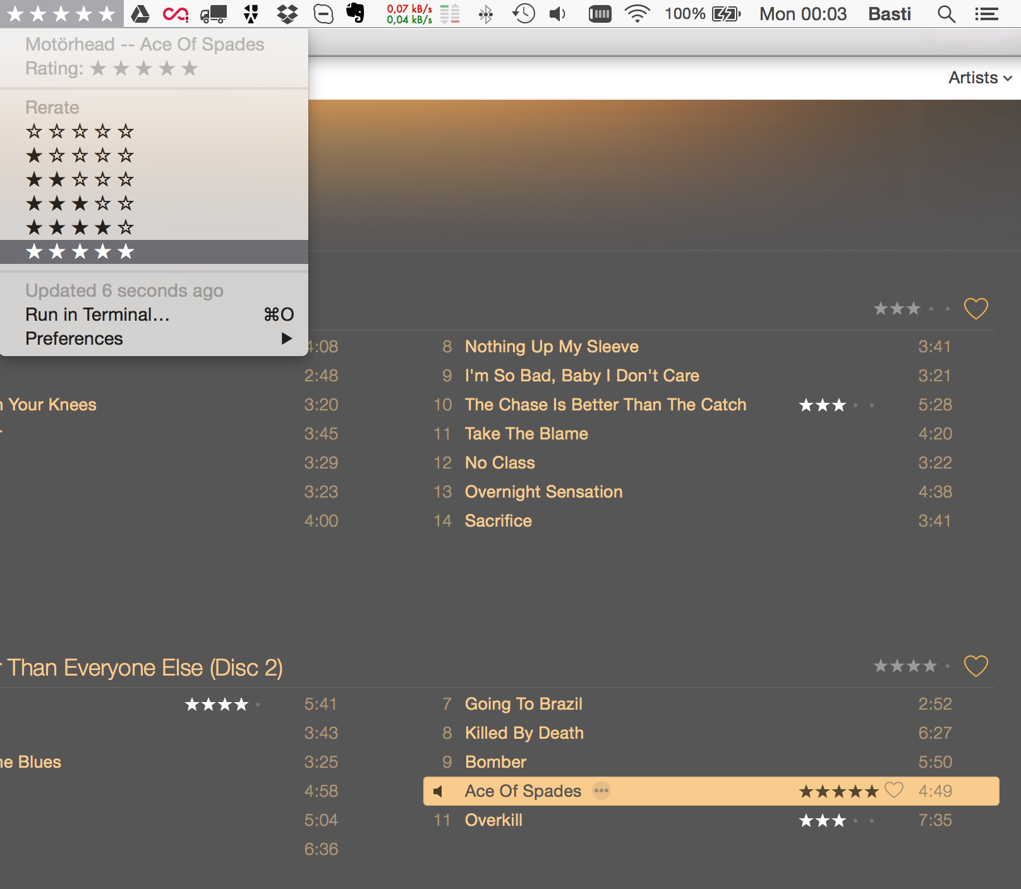1021x889 pixels.
Task: Click the volume speaker icon in menu bar
Action: pos(557,13)
